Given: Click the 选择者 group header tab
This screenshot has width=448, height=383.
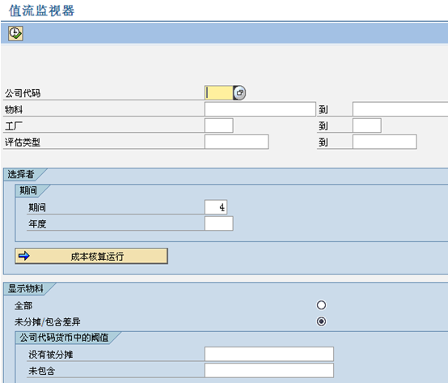Looking at the screenshot, I should click(x=21, y=174).
